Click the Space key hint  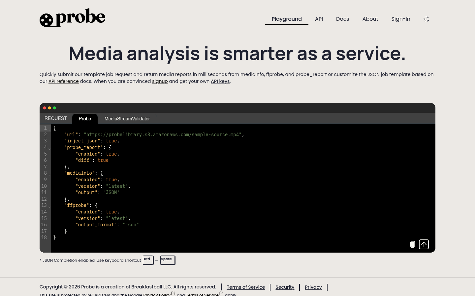168,260
